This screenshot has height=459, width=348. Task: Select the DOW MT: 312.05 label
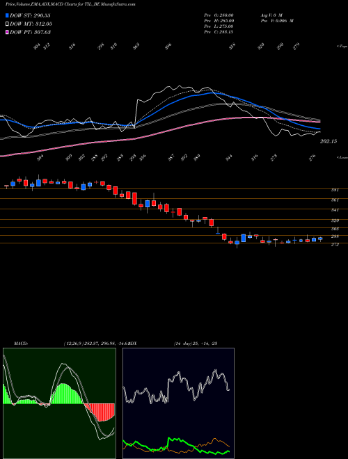31,24
